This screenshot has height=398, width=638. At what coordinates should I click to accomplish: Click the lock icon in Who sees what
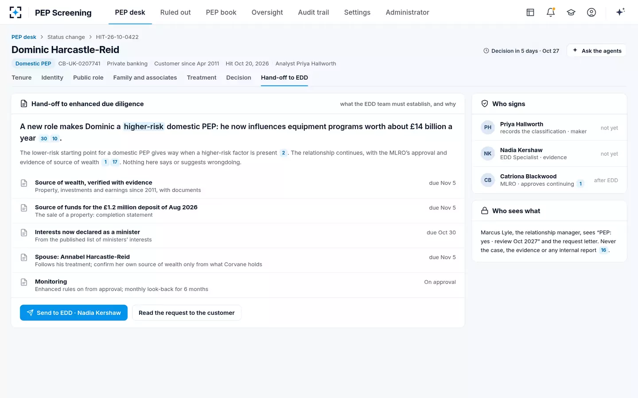tap(485, 211)
